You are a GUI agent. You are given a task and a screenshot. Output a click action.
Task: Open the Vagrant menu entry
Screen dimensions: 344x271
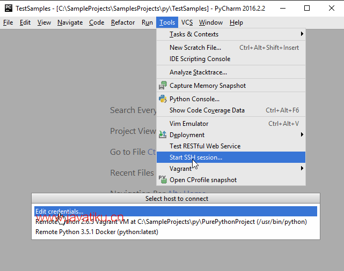pos(231,169)
